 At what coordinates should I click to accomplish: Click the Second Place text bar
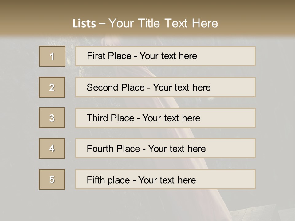coord(165,87)
